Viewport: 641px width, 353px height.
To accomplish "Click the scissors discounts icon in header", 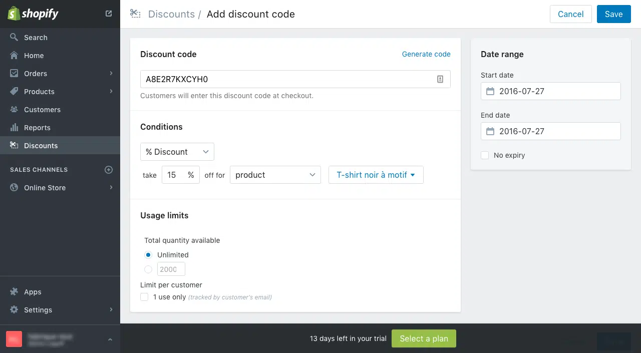I will point(135,14).
